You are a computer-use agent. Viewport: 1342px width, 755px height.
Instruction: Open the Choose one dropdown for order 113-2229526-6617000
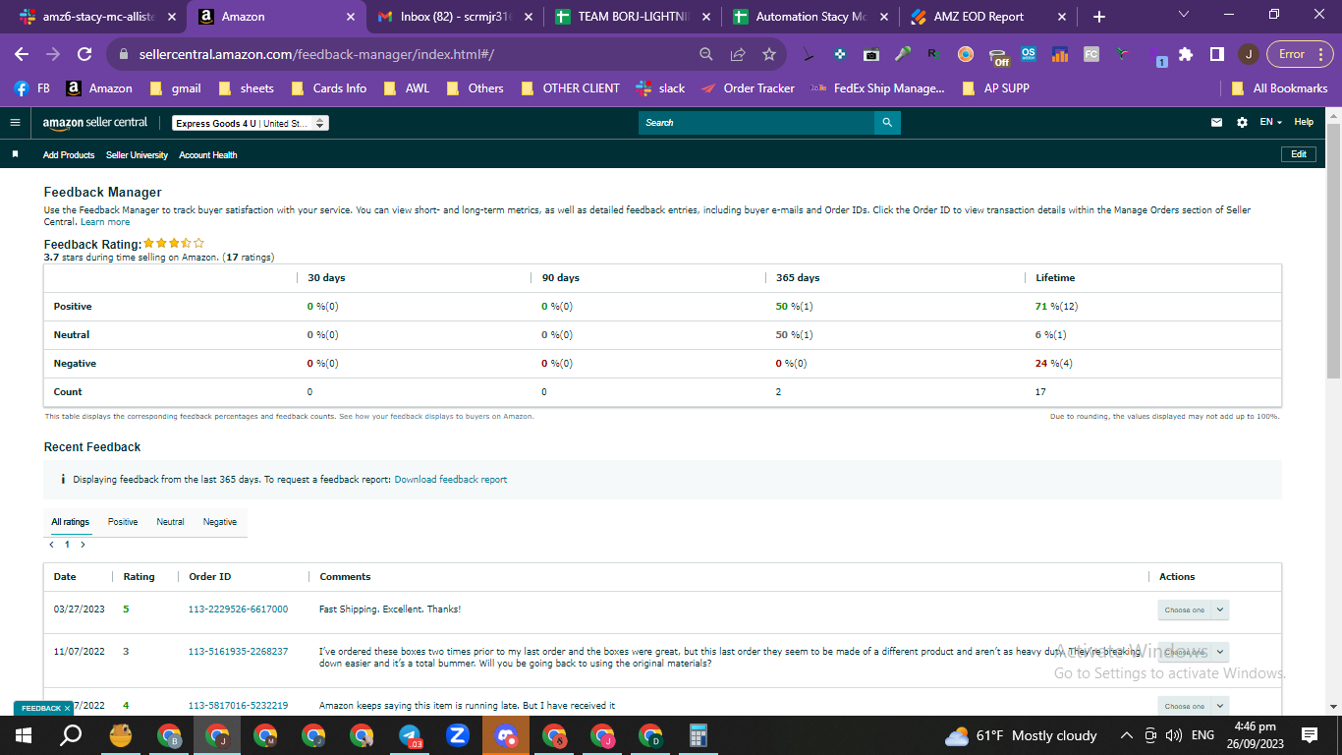[x=1193, y=610]
